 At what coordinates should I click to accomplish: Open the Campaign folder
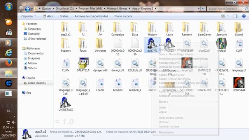click(117, 29)
